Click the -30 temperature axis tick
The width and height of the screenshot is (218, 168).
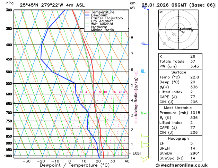[26, 161]
